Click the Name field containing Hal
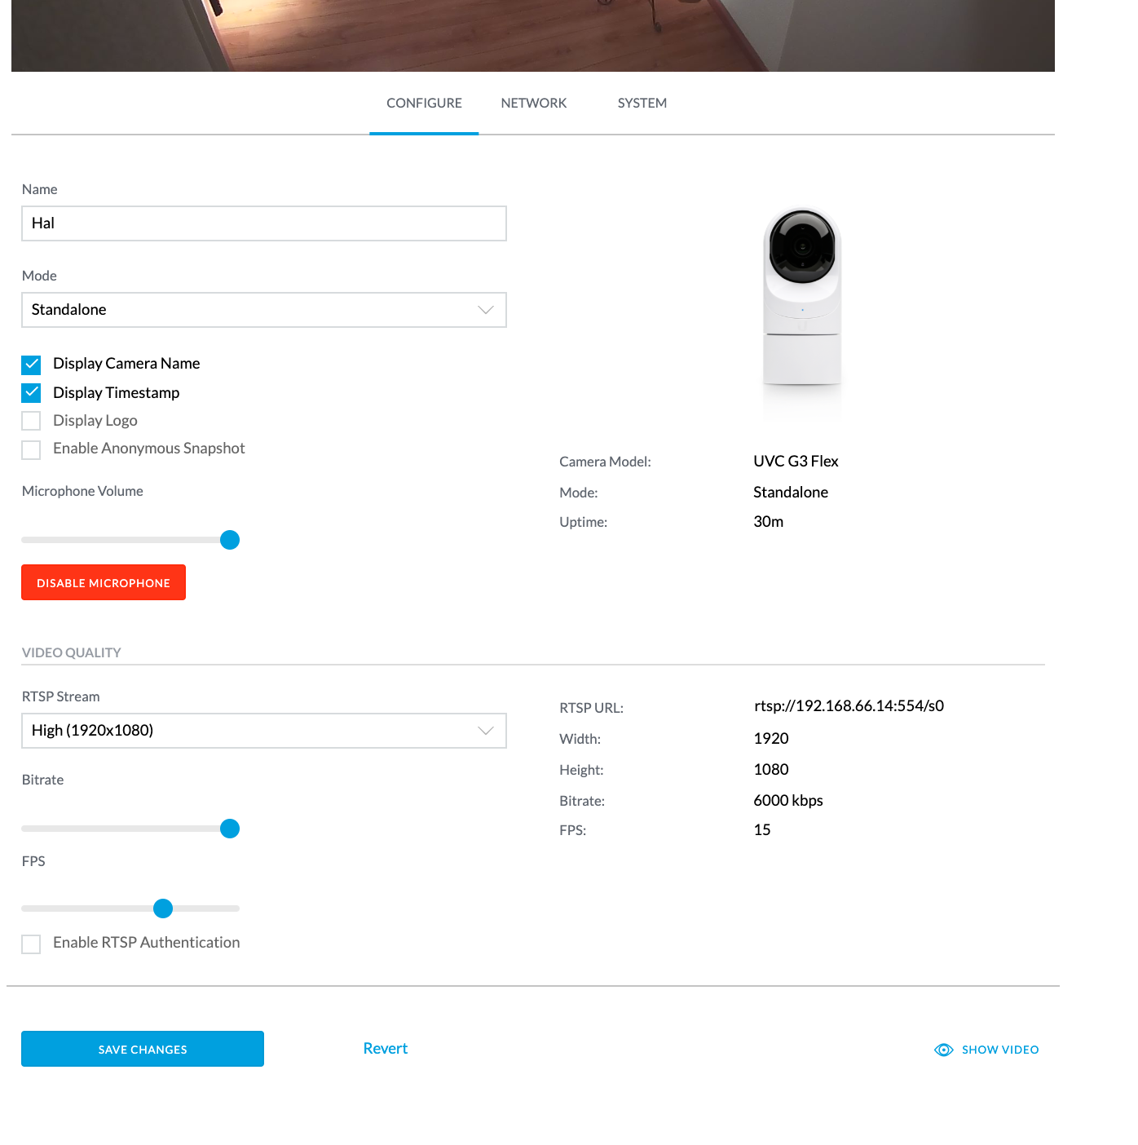Viewport: 1138px width, 1145px height. pyautogui.click(x=264, y=223)
